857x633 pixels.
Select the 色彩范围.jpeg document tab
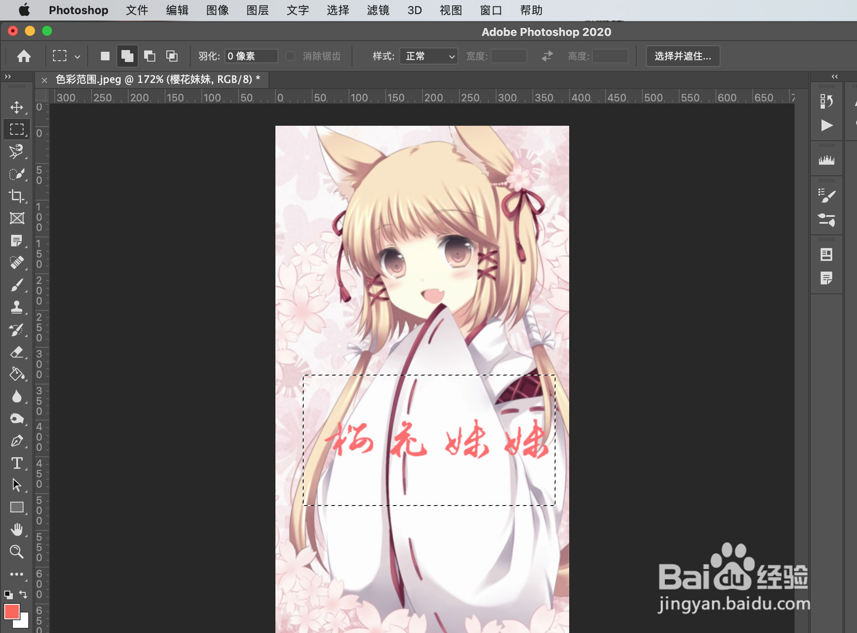click(x=158, y=80)
